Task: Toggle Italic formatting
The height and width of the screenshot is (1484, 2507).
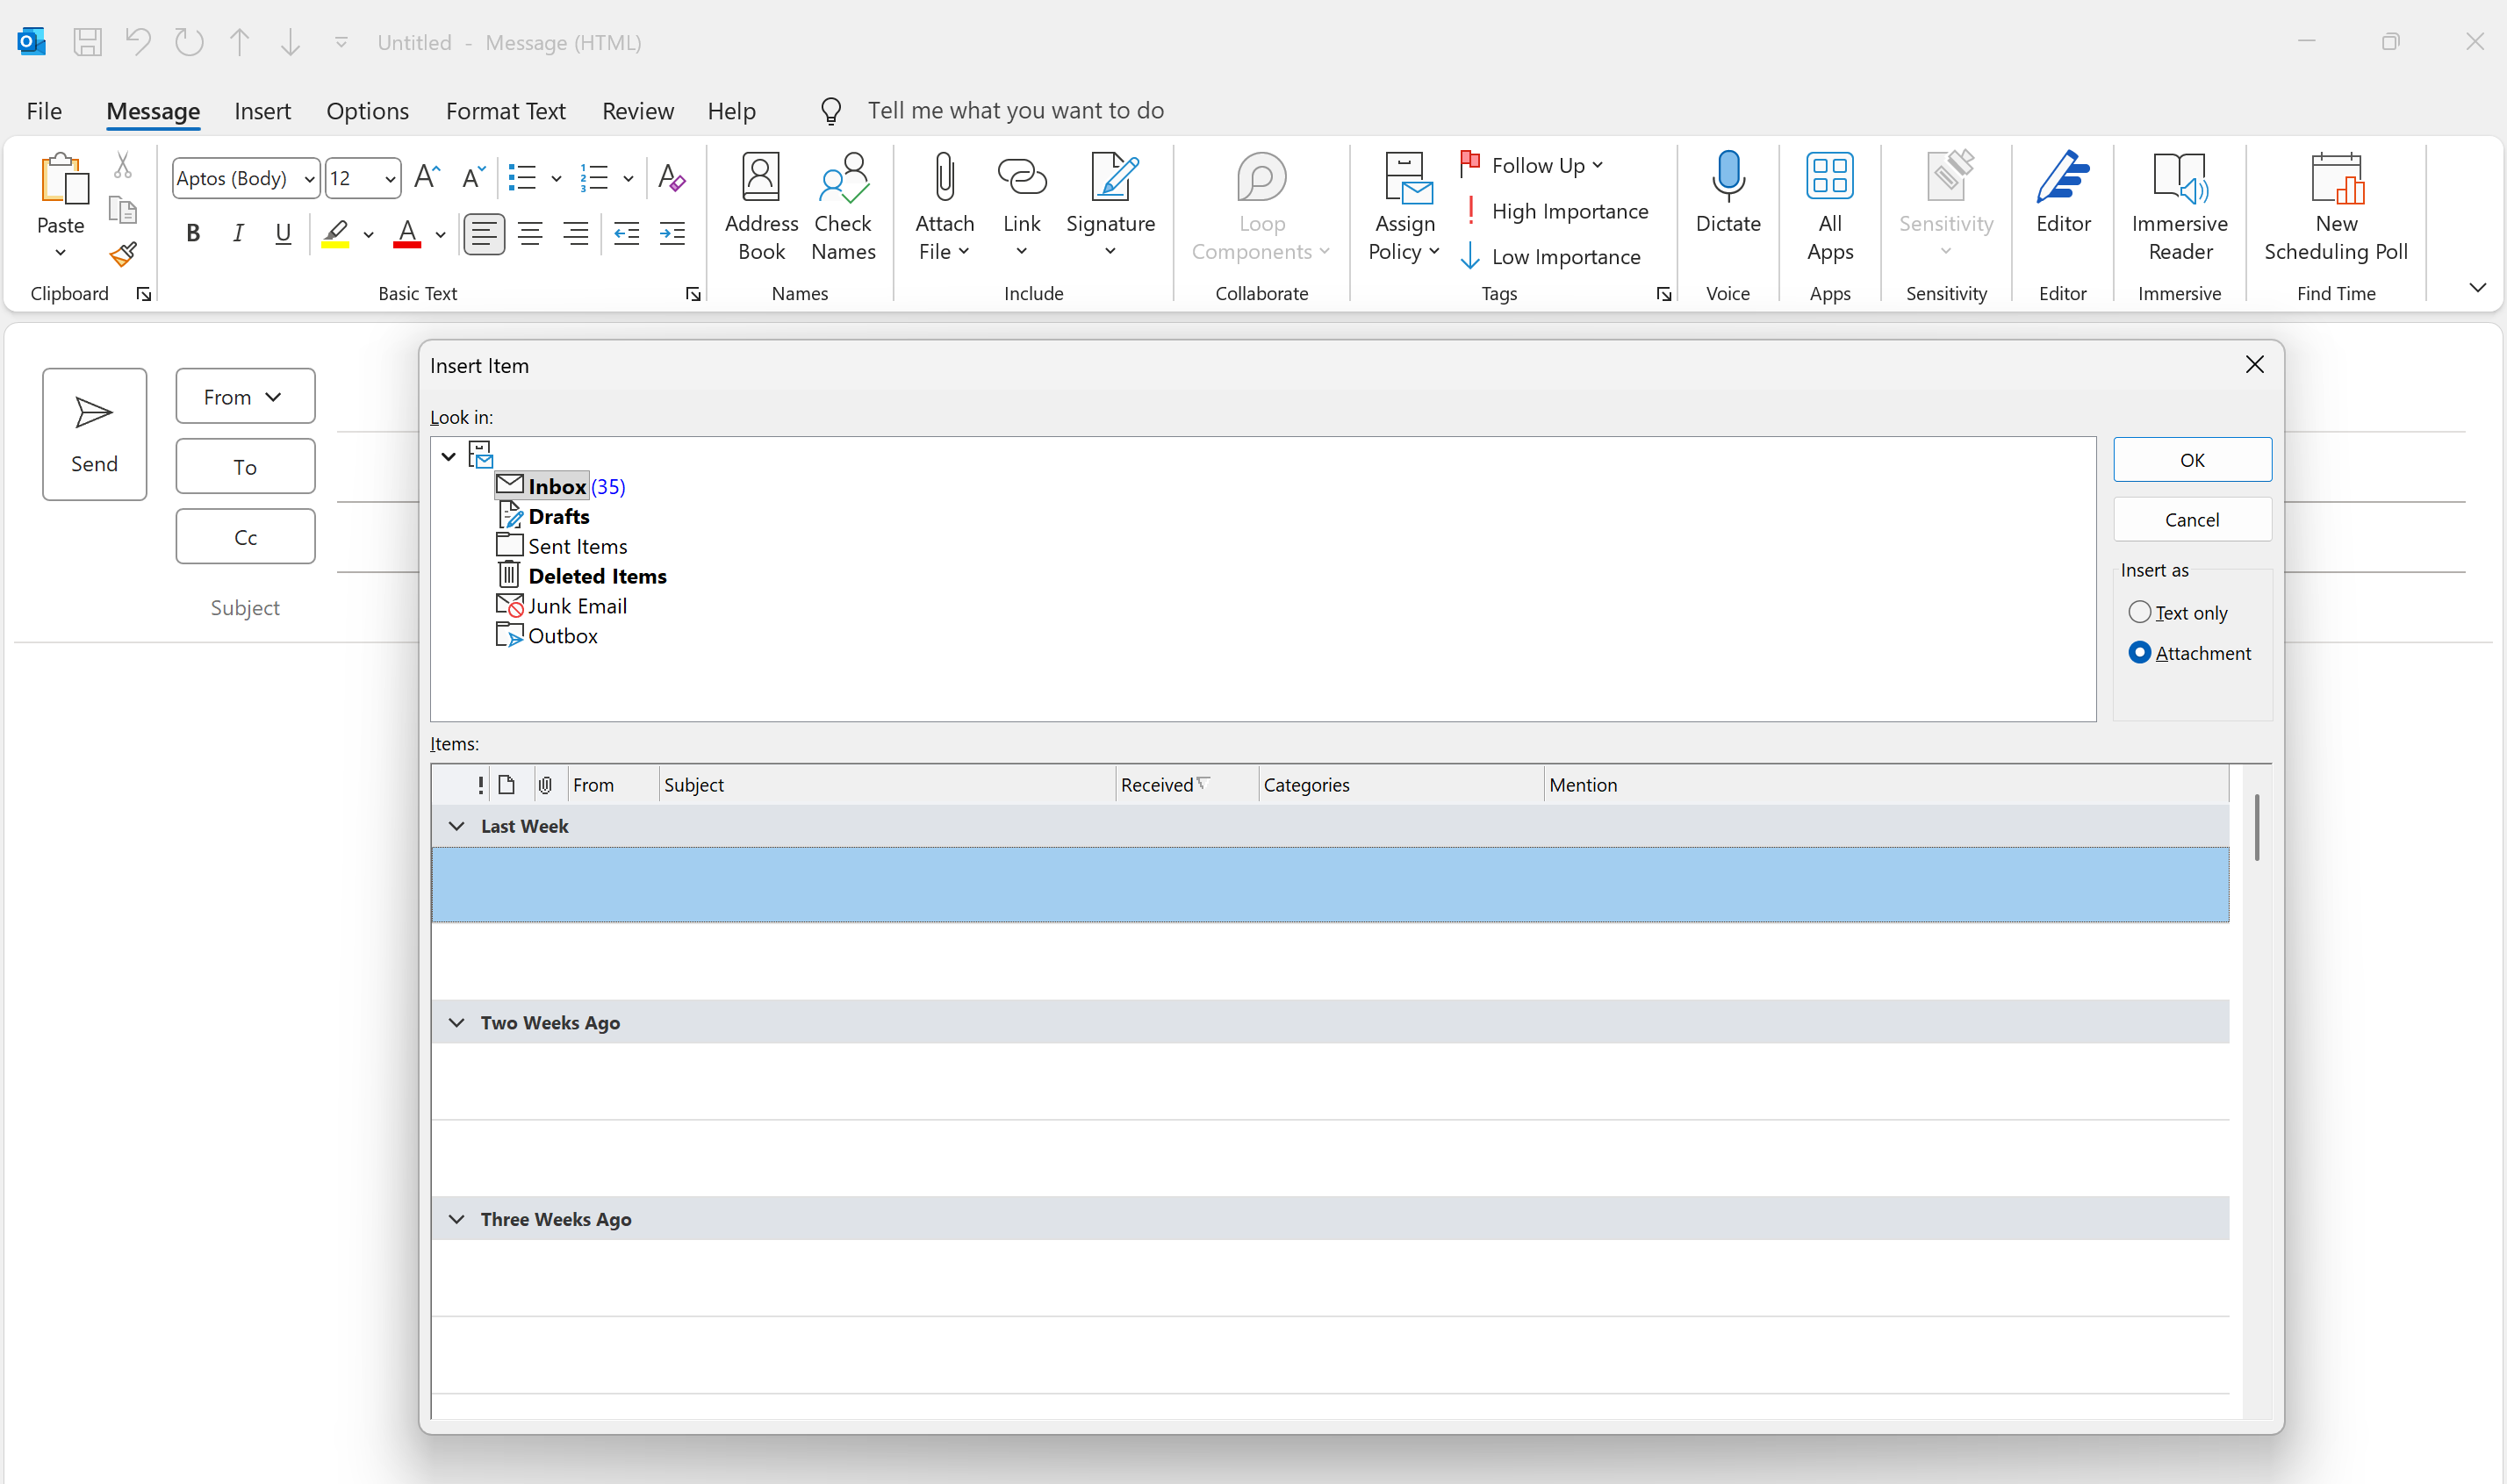Action: pyautogui.click(x=238, y=234)
